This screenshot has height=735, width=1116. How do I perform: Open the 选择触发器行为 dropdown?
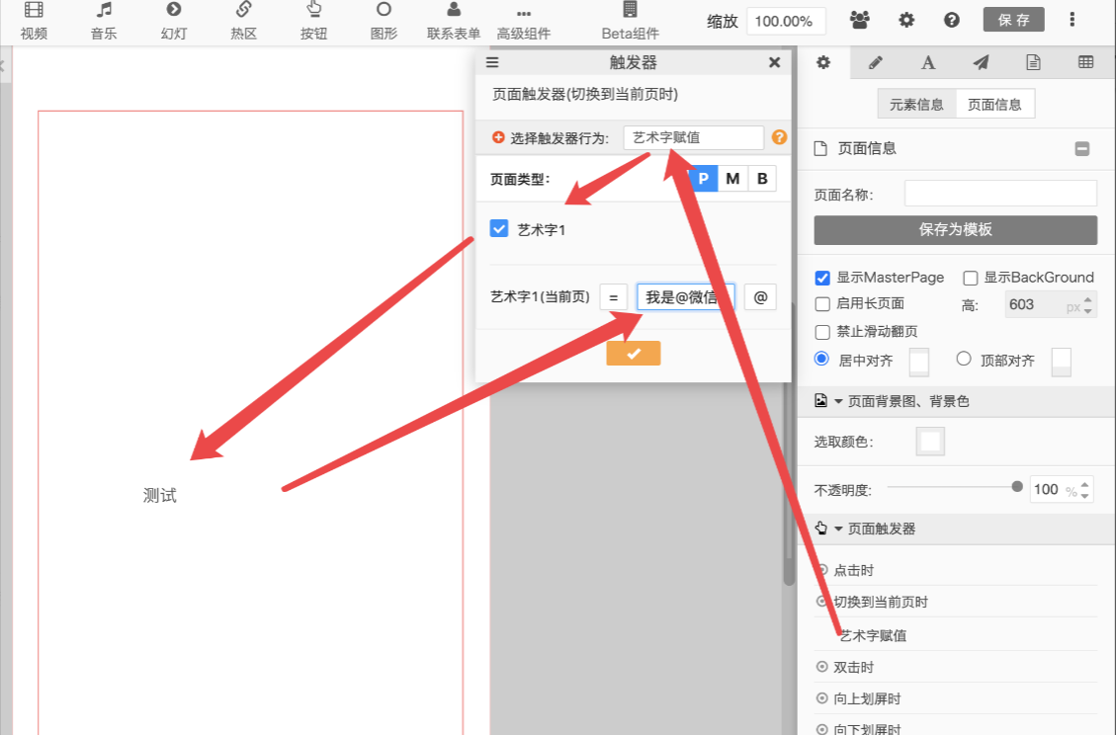point(693,138)
